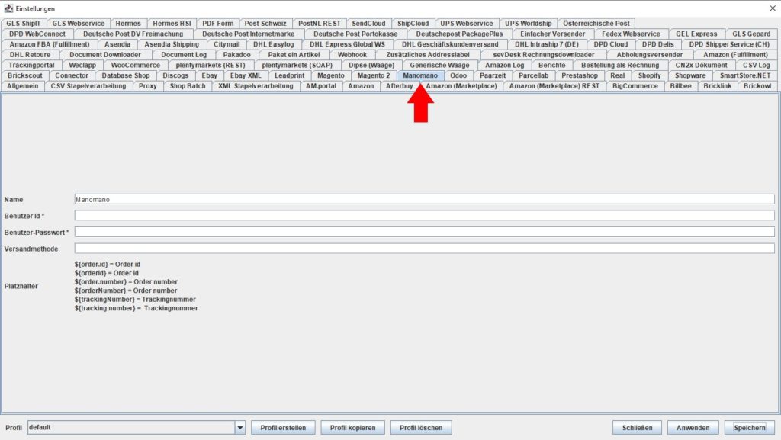Open the Trackingportal tab
Viewport: 781px width, 440px height.
[31, 66]
